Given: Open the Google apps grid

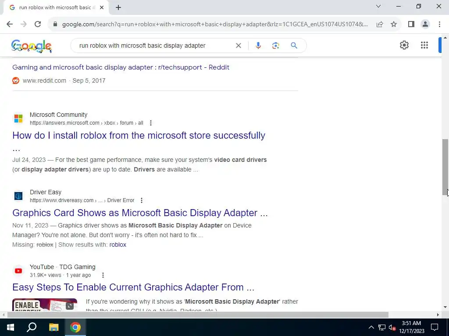Looking at the screenshot, I should 424,45.
